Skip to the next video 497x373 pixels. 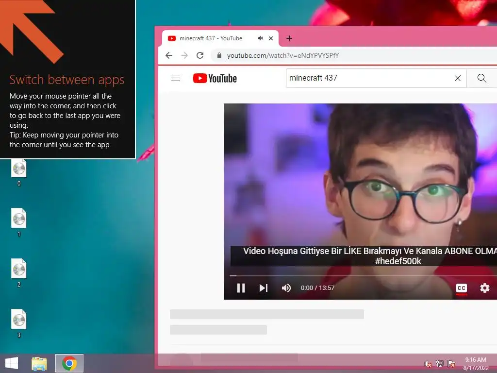tap(264, 288)
